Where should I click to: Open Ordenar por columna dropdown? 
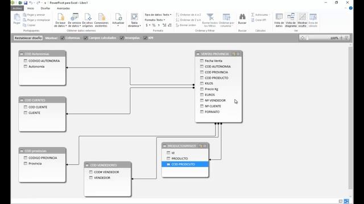click(x=226, y=20)
